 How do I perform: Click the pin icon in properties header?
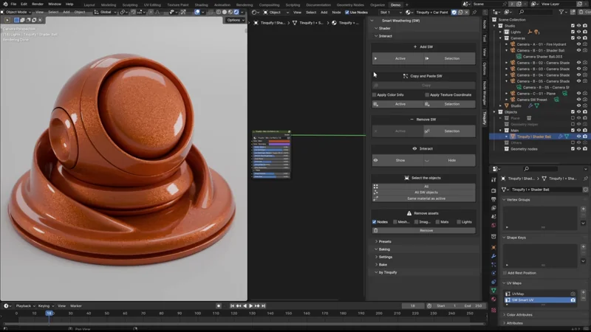click(586, 179)
